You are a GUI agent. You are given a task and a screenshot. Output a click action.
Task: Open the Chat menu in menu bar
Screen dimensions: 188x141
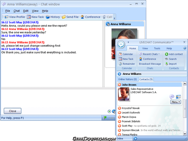coord(17,11)
